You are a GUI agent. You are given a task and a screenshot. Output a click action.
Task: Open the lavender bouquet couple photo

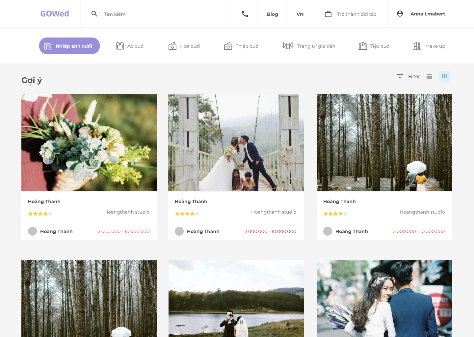(384, 298)
